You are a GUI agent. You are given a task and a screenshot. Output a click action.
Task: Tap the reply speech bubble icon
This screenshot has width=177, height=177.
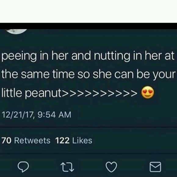click(x=23, y=167)
